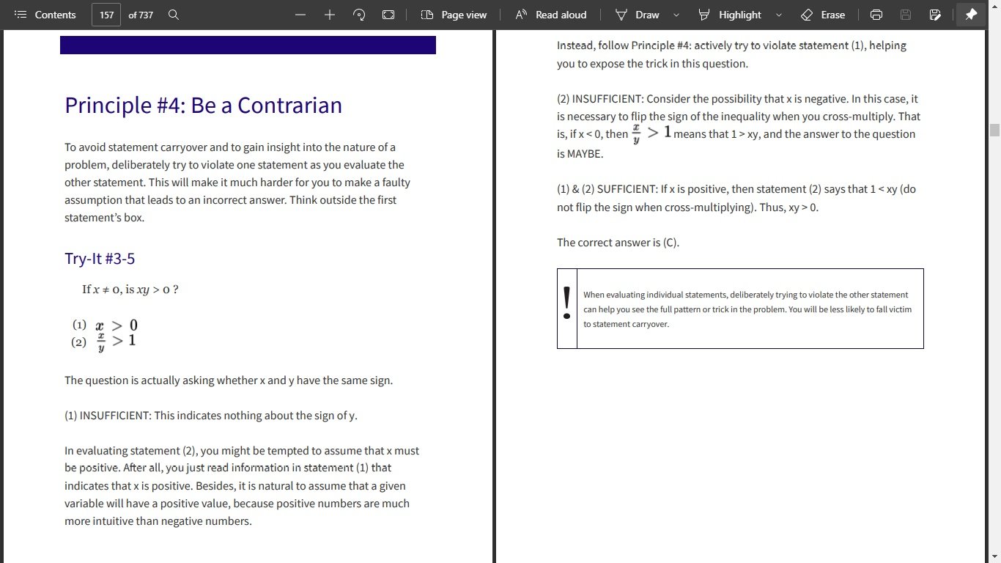Zoom in with the plus icon
The image size is (1001, 563).
pos(330,15)
